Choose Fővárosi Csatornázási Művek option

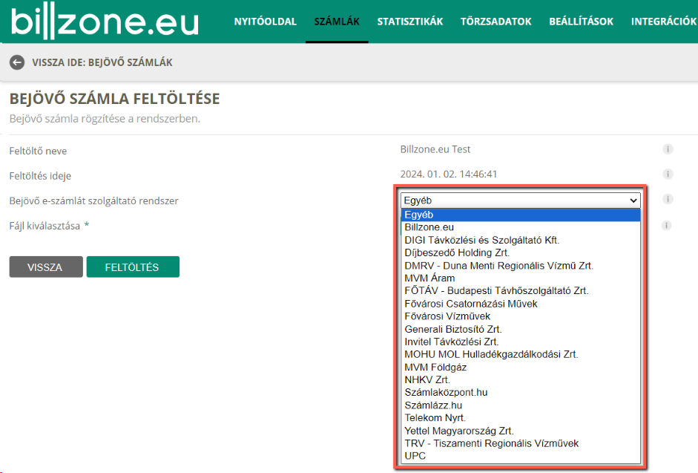521,304
